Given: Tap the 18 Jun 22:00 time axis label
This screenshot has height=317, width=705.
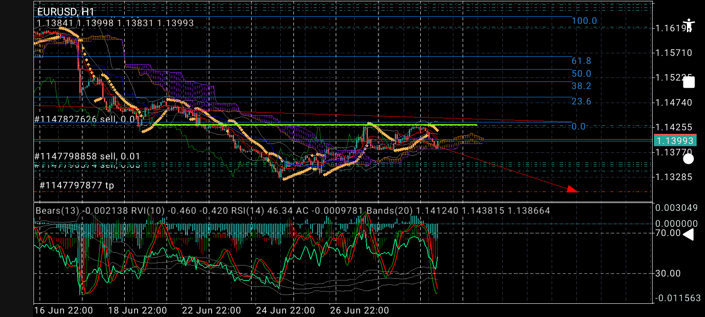Looking at the screenshot, I should tap(137, 310).
